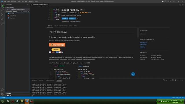Select the Details tab

coord(50,26)
